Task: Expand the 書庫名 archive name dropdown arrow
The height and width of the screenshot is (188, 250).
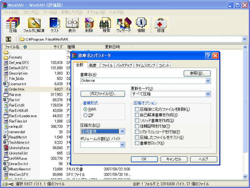Action: (x=208, y=81)
